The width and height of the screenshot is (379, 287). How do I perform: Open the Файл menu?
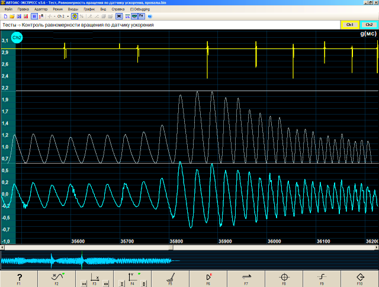8,10
